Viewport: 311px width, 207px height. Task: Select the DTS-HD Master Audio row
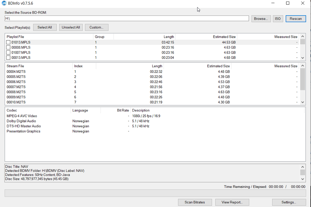(x=155, y=126)
